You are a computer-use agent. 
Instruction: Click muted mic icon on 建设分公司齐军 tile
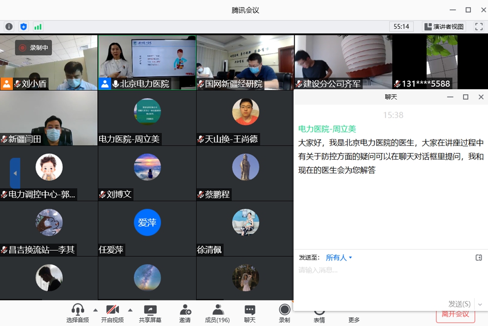pos(299,84)
